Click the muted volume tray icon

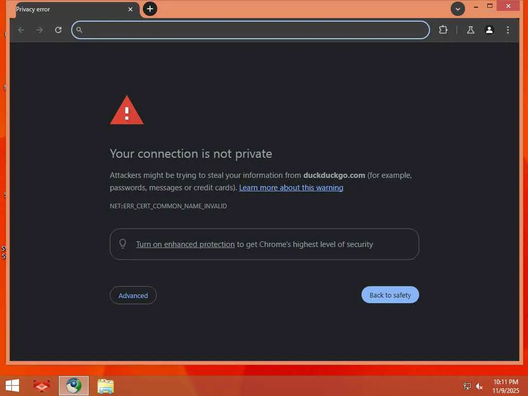click(479, 386)
